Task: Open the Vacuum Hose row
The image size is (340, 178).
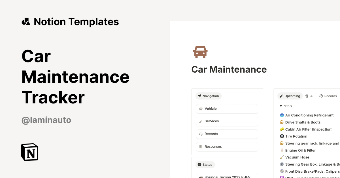Action: coord(297,157)
